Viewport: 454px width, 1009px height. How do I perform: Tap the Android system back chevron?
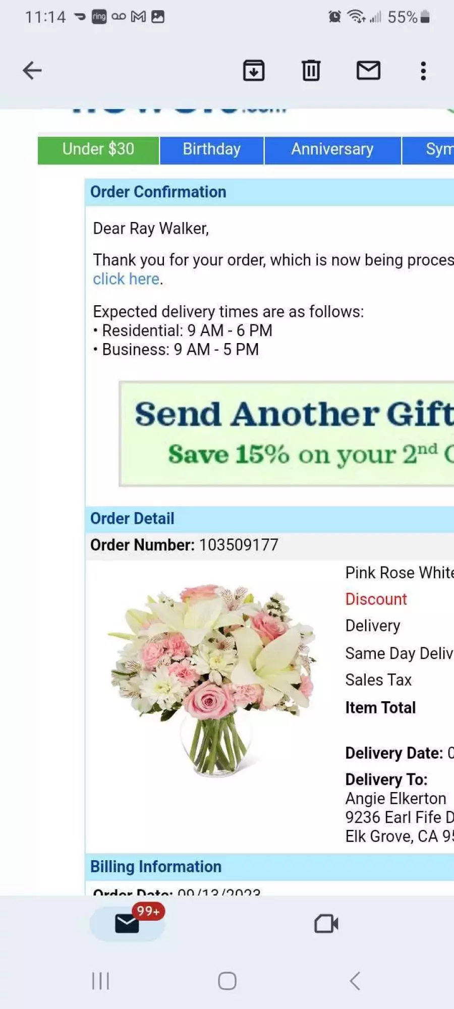pos(355,981)
